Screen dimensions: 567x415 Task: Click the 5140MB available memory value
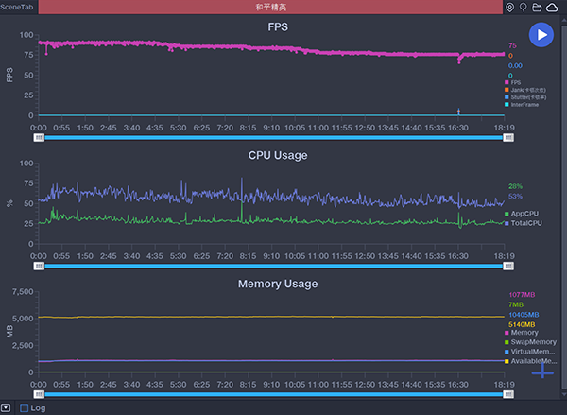(x=522, y=324)
